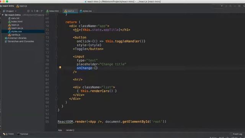The height and width of the screenshot is (138, 245).
Task: Click inside the onChange braces on line 81
Action: point(96,68)
